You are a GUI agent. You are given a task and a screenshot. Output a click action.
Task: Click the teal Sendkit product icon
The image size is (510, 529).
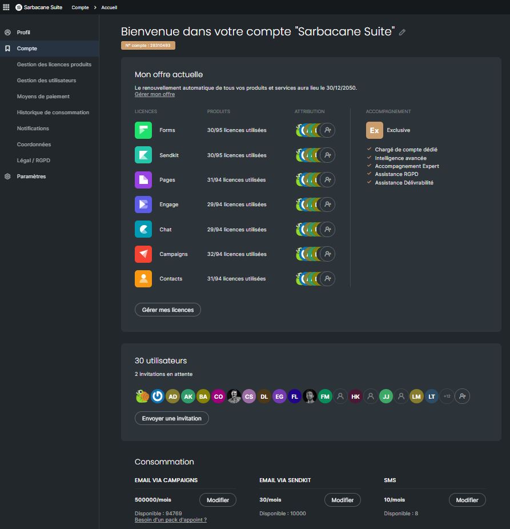(143, 155)
